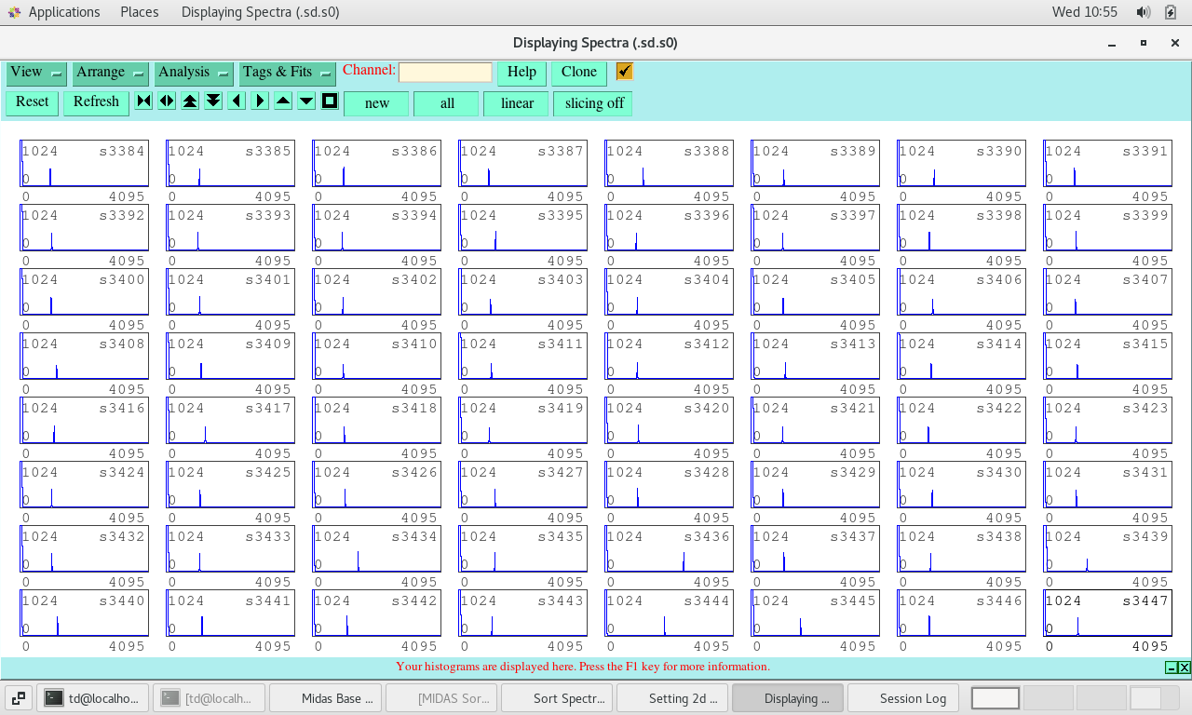Click the left arrow scroll icon
Viewport: 1192px width, 715px height.
tap(237, 101)
